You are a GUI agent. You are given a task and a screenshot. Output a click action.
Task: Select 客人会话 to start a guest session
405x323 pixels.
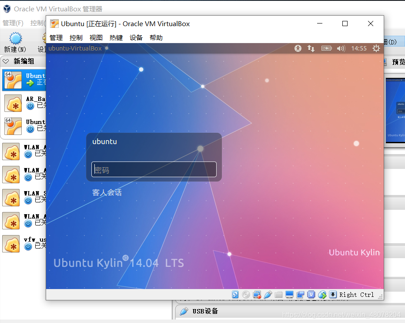point(107,192)
